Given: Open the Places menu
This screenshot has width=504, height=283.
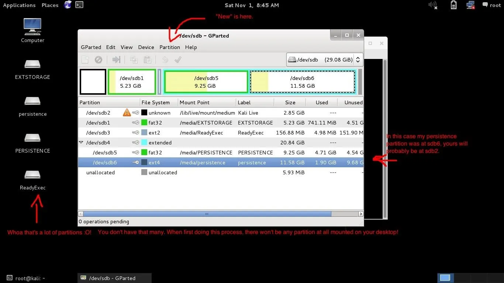Looking at the screenshot, I should pyautogui.click(x=50, y=5).
